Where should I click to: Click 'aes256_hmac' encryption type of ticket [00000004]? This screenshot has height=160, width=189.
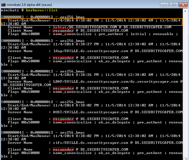[72, 133]
